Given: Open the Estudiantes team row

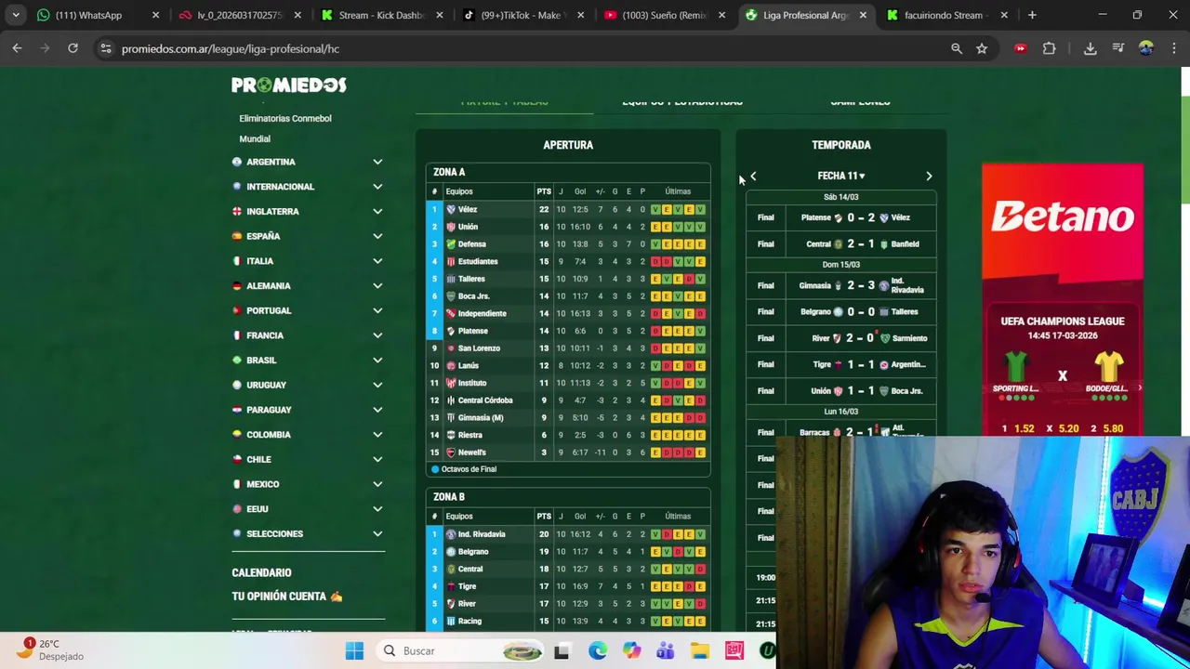Looking at the screenshot, I should [x=568, y=262].
